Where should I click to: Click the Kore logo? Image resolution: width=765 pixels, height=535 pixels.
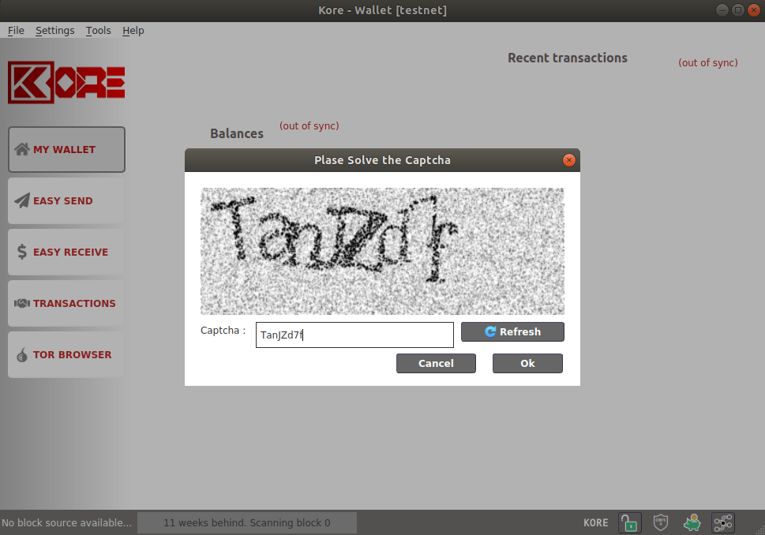pos(66,82)
